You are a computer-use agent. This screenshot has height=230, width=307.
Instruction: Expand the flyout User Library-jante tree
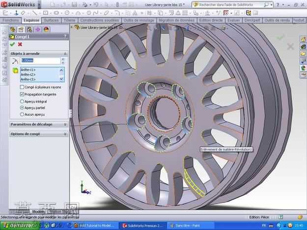tap(72, 27)
